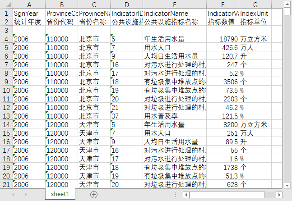Click 天津市 cell in row 14
The width and height of the screenshot is (292, 201).
[x=94, y=124]
